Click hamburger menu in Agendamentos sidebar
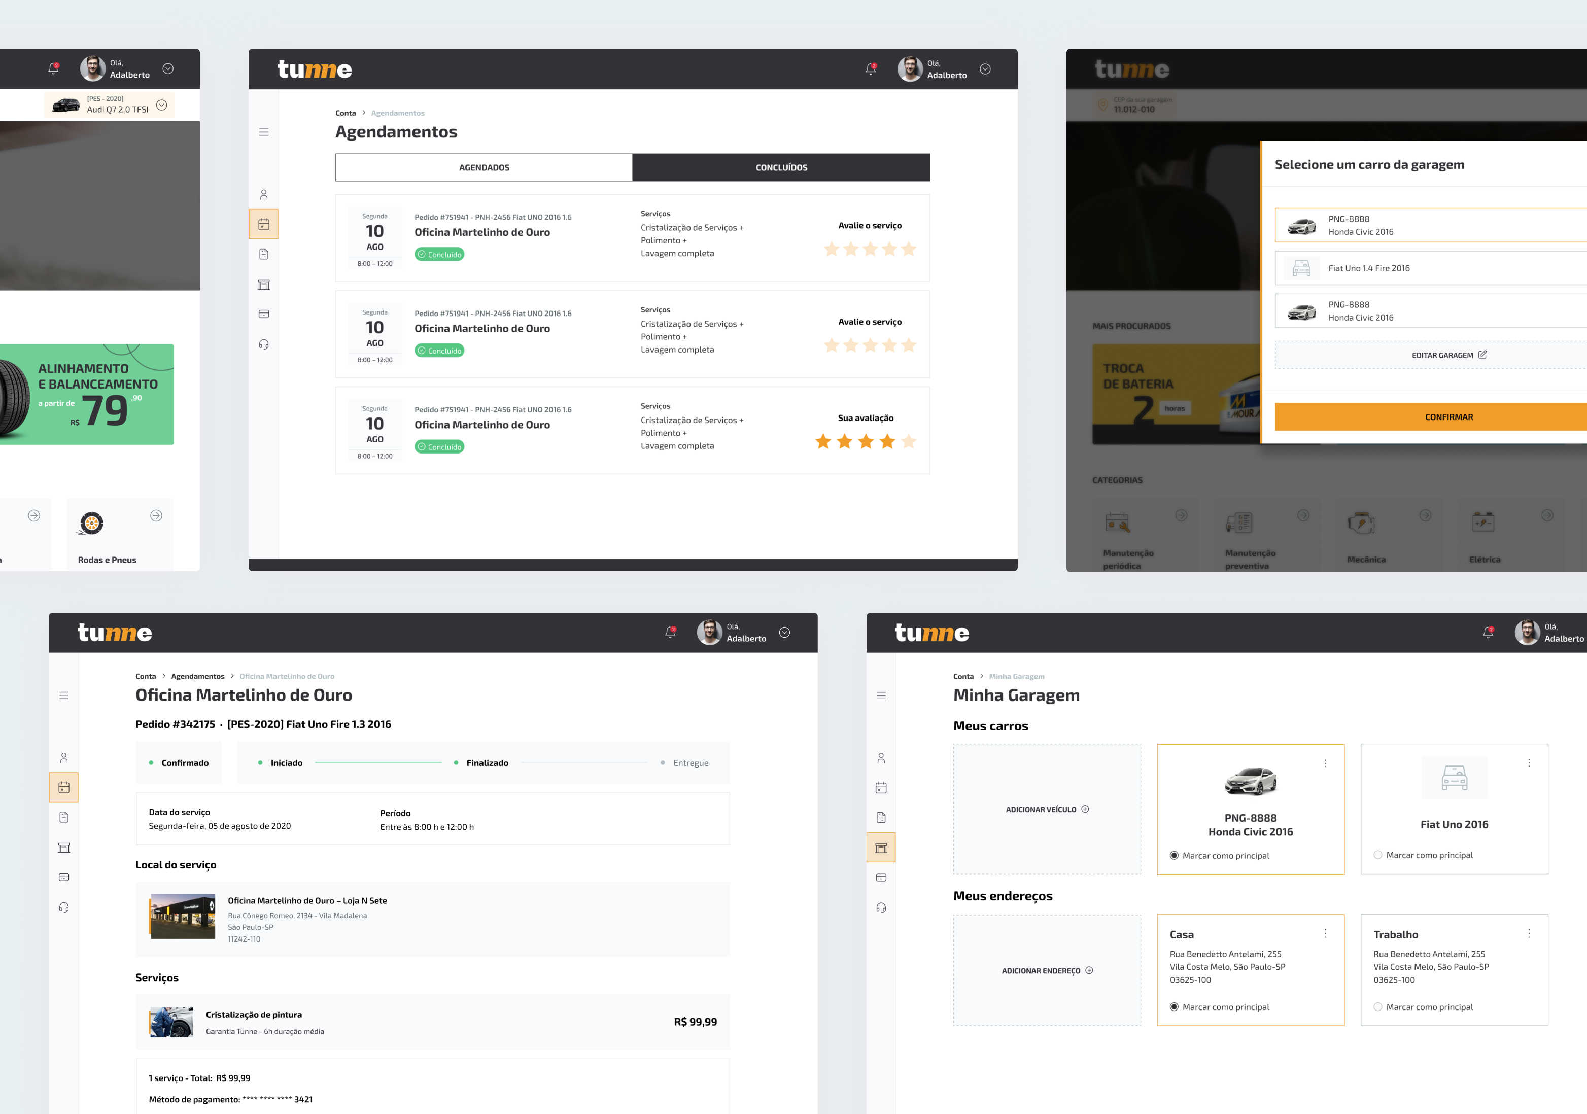Screen dimensions: 1587x1114 263,132
